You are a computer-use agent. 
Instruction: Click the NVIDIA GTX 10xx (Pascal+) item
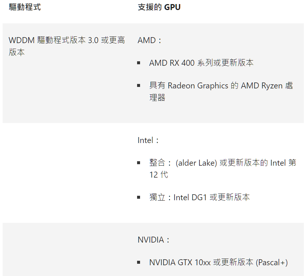pyautogui.click(x=218, y=263)
